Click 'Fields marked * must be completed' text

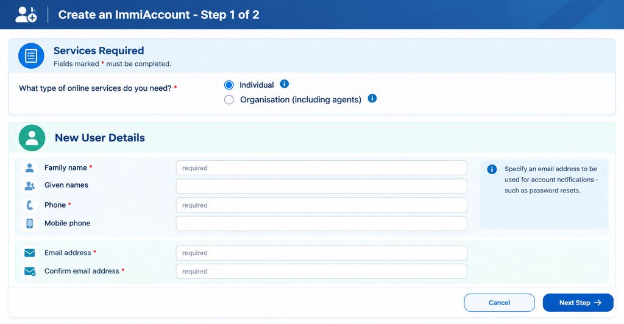(x=112, y=63)
